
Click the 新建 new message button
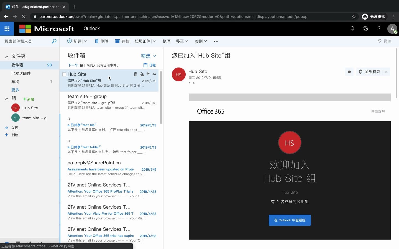pyautogui.click(x=75, y=41)
